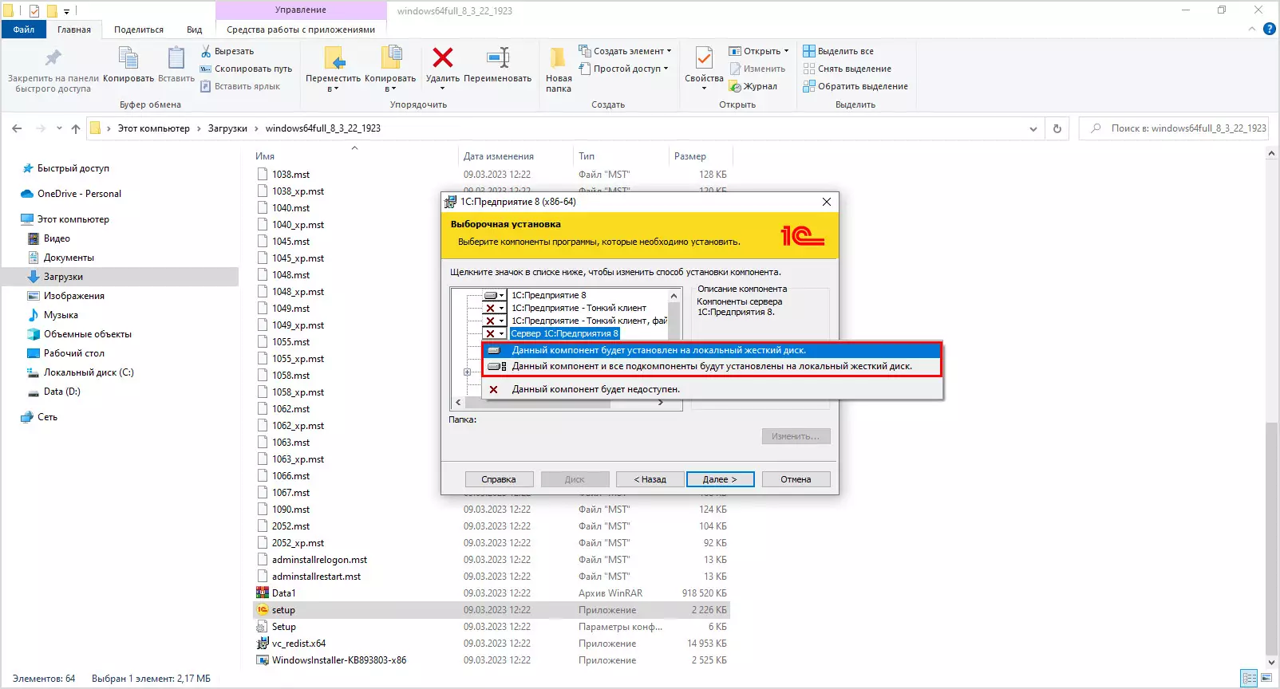Image resolution: width=1280 pixels, height=689 pixels.
Task: Click the Копировать icon in Буфер обмена
Action: [x=128, y=58]
